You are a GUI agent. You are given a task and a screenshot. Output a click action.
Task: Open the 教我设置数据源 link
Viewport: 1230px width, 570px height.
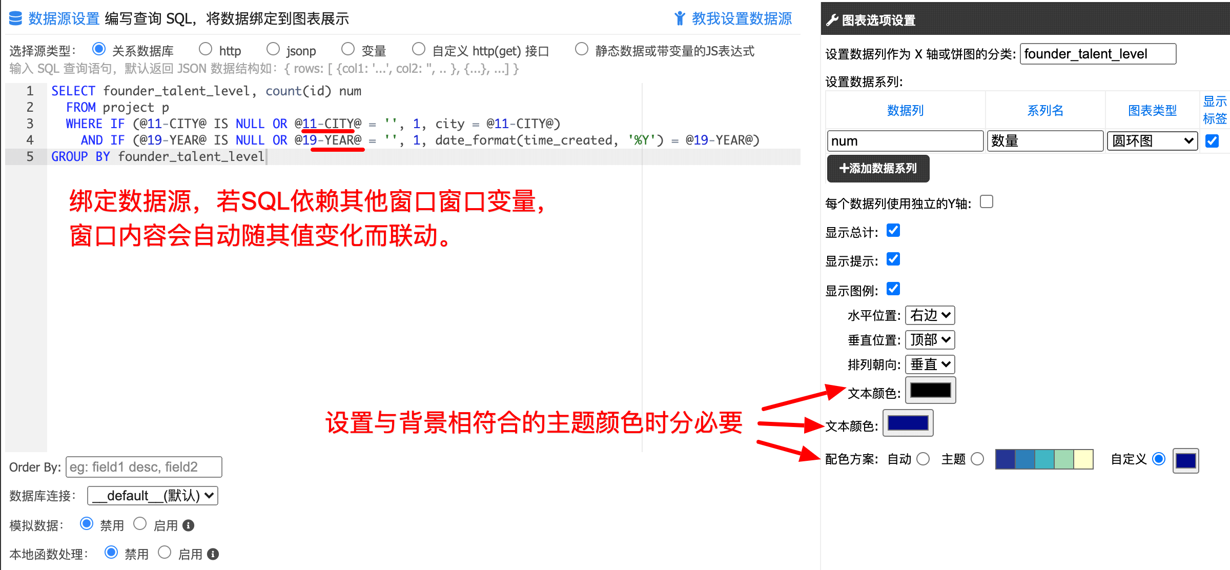tap(742, 18)
